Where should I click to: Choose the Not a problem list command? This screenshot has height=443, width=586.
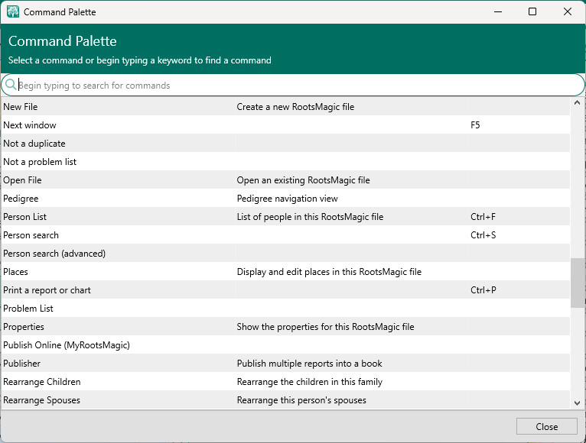click(x=40, y=162)
